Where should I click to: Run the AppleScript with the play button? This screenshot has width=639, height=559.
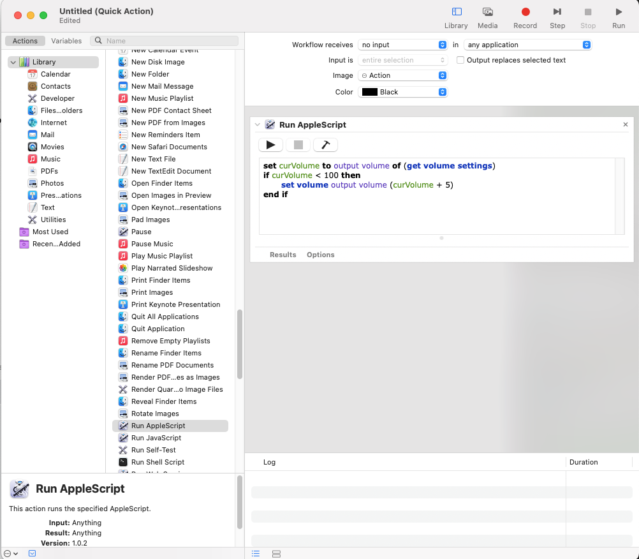[270, 145]
